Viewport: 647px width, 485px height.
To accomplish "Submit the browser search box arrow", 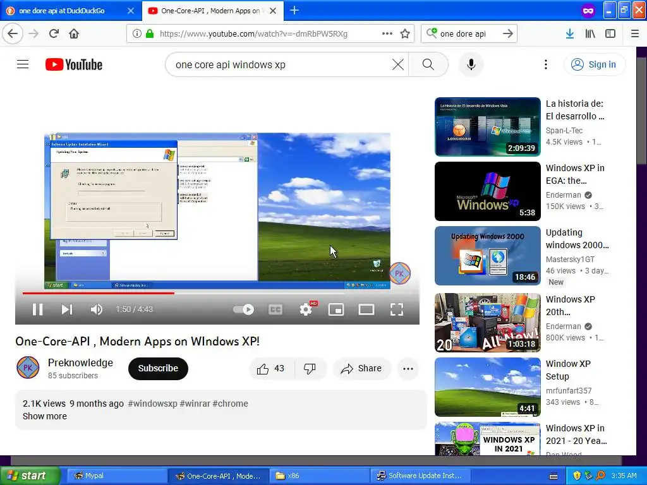I will coord(507,33).
